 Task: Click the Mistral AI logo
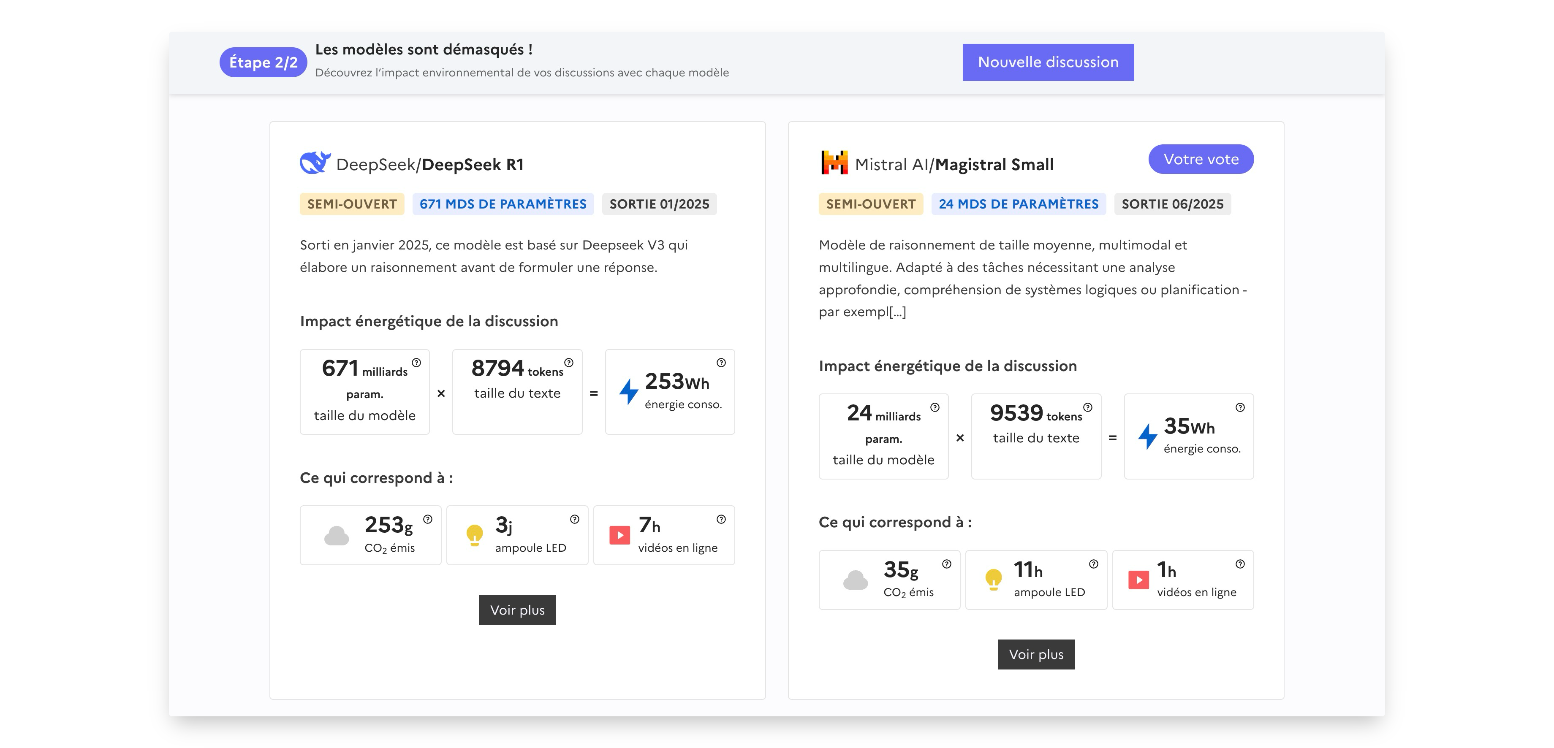click(834, 163)
